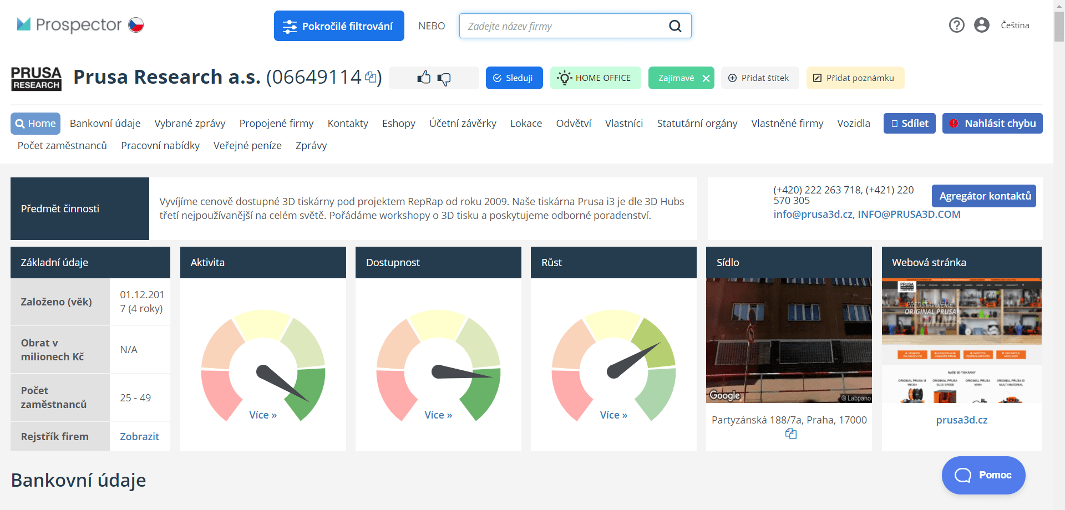1065x510 pixels.
Task: Open Veřejné peníze tab
Action: (247, 146)
